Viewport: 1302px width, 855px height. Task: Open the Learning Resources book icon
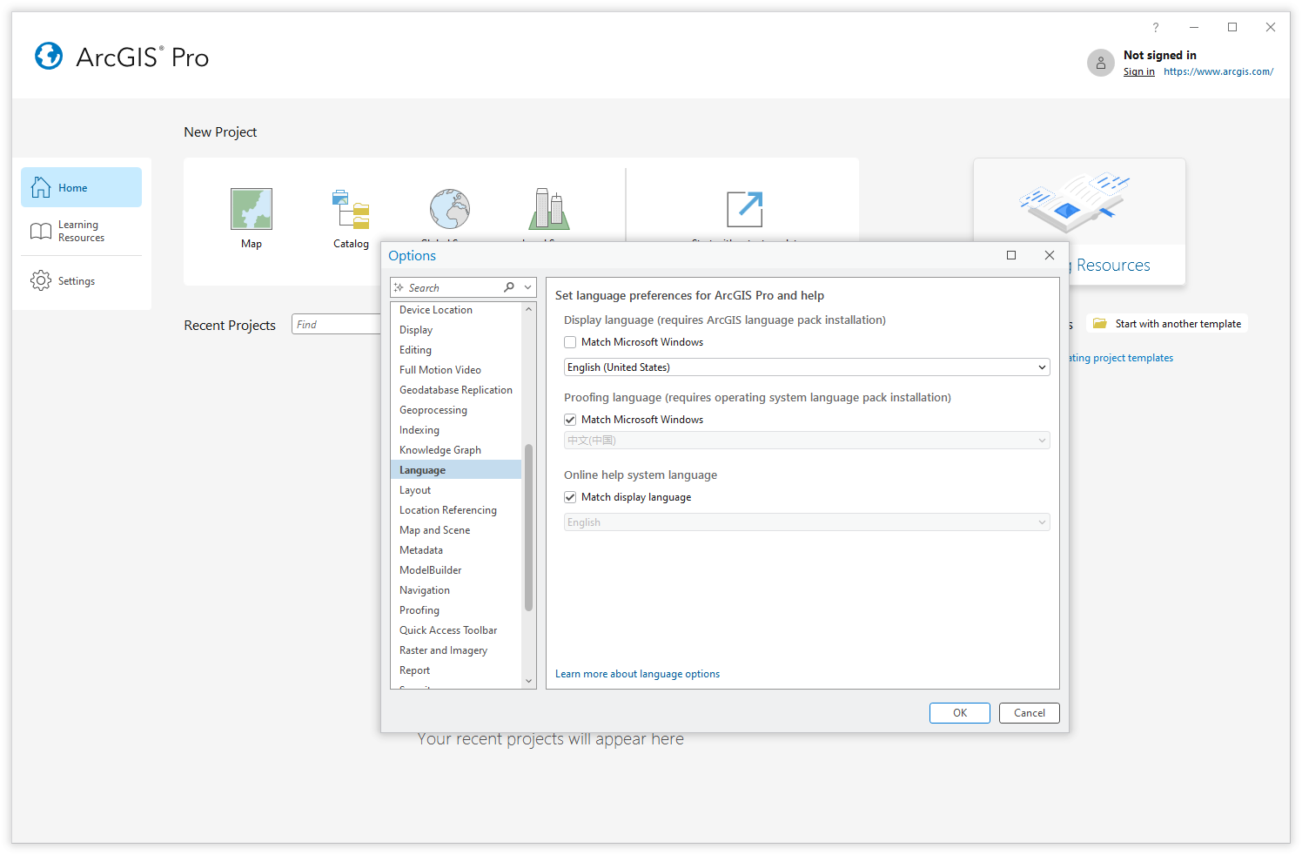pyautogui.click(x=41, y=231)
